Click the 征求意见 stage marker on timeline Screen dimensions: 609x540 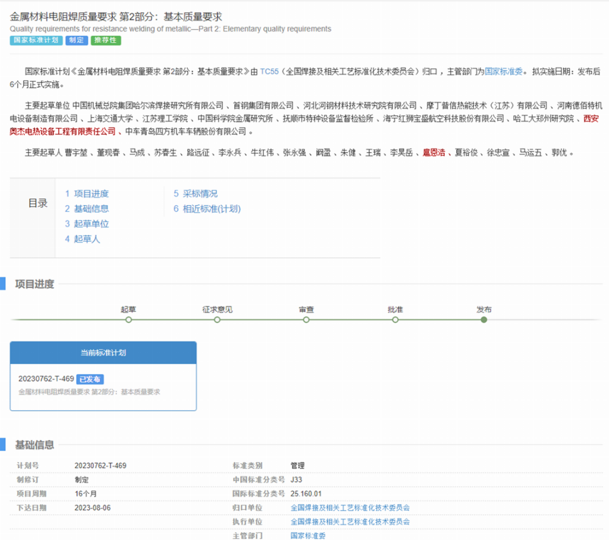(217, 320)
